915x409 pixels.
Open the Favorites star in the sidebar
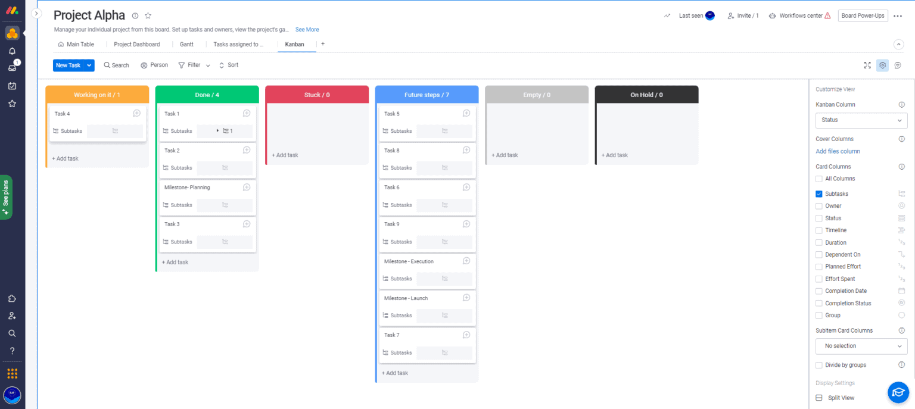point(12,103)
